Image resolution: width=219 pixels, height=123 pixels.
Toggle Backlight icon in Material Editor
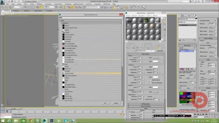165,21
